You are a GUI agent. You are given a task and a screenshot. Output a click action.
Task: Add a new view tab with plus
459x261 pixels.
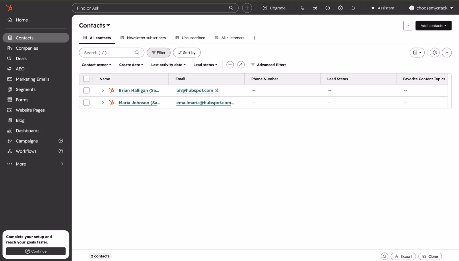pos(254,38)
